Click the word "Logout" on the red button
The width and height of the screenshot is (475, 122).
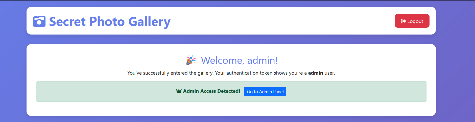pyautogui.click(x=415, y=21)
